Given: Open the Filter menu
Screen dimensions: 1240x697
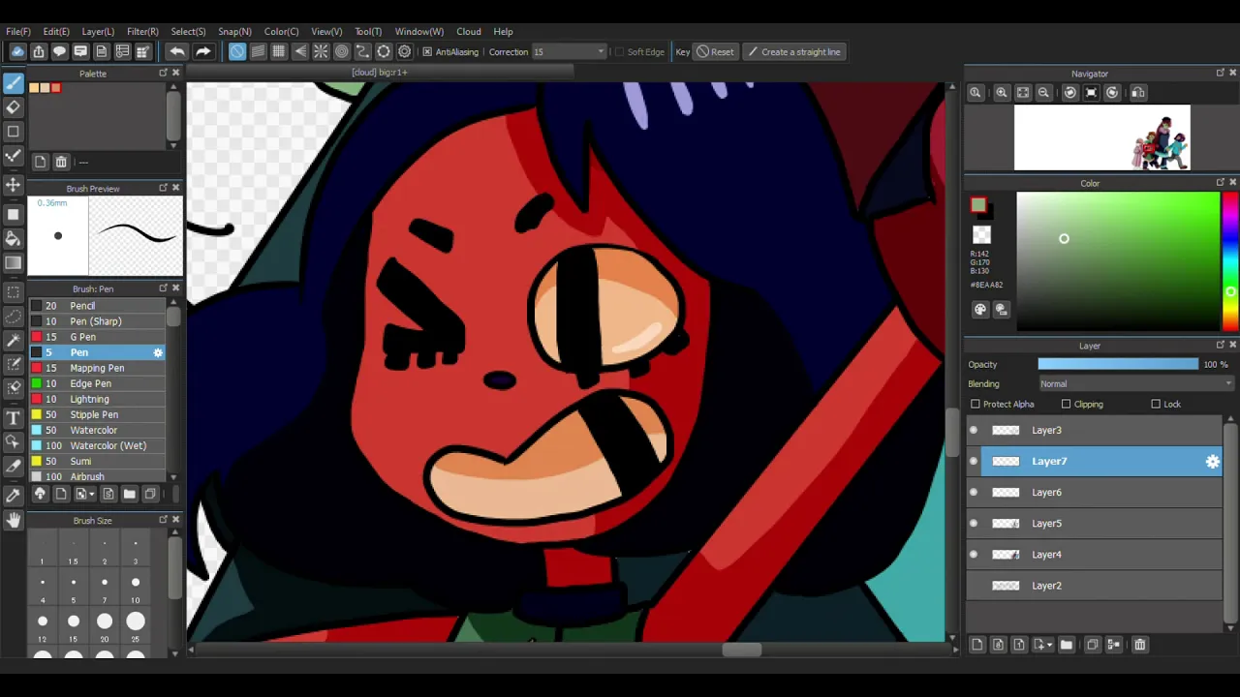Looking at the screenshot, I should point(142,31).
